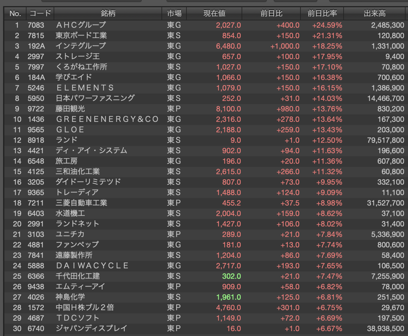Sort by the 前日比 column header

point(271,14)
